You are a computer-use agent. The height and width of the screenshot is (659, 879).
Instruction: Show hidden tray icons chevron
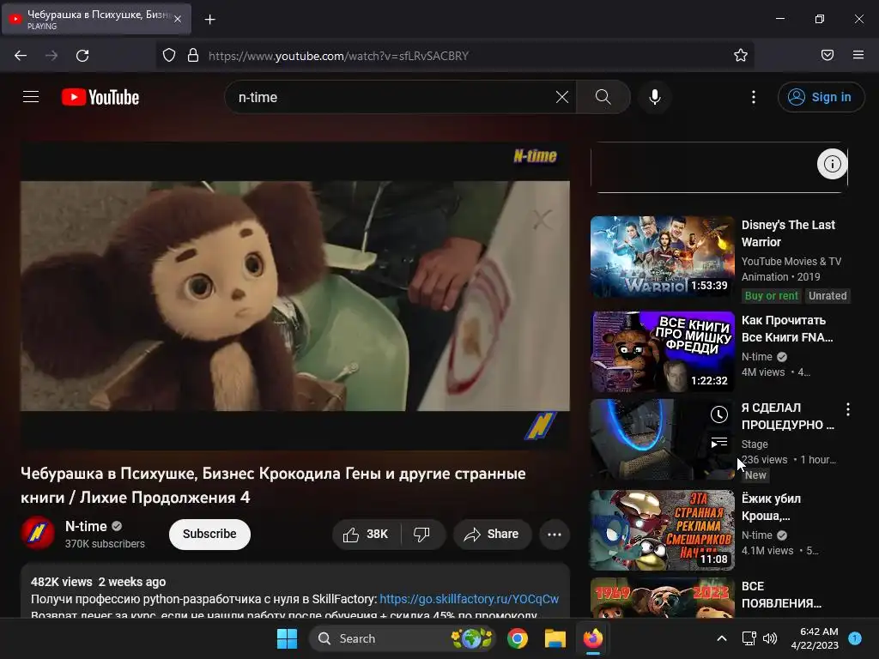pyautogui.click(x=722, y=638)
